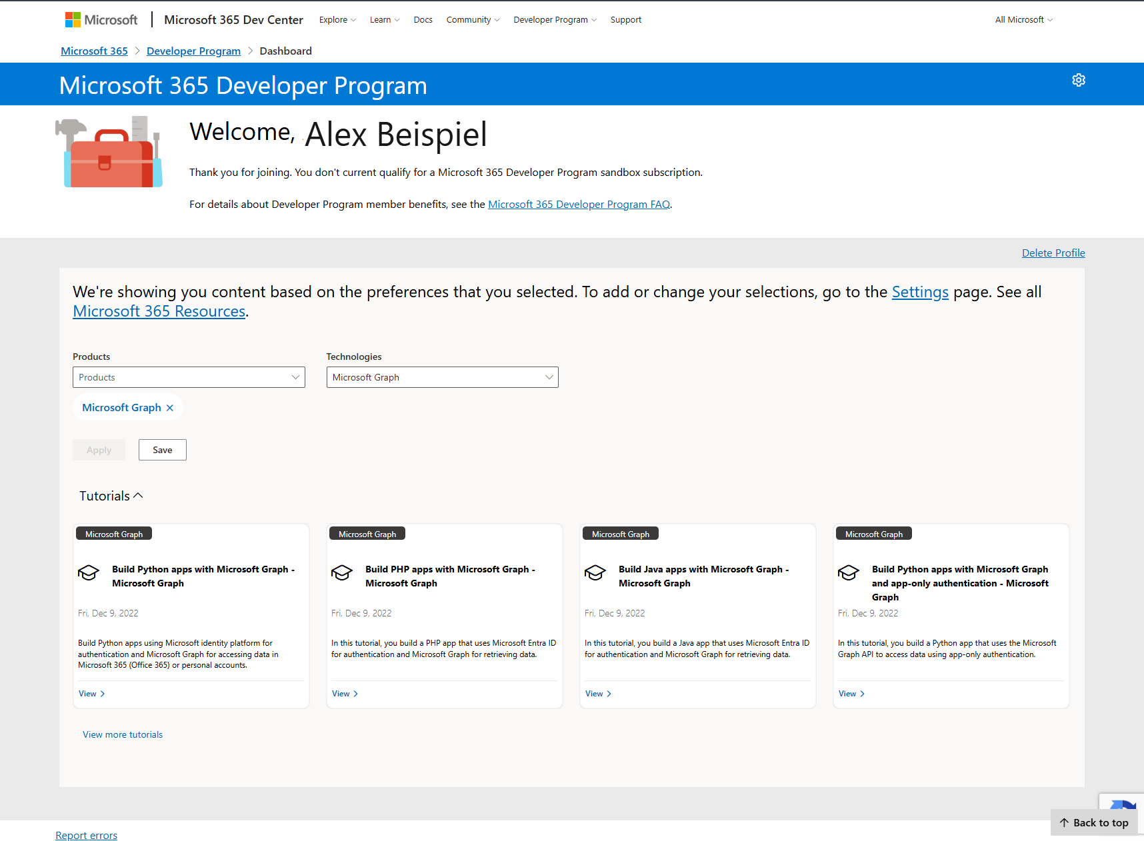This screenshot has width=1144, height=841.
Task: Collapse the Tutorials section
Action: tap(111, 496)
